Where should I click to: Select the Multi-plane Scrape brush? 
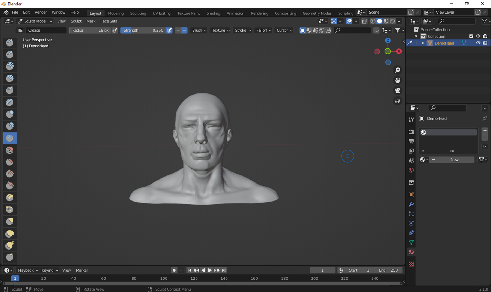point(10,197)
